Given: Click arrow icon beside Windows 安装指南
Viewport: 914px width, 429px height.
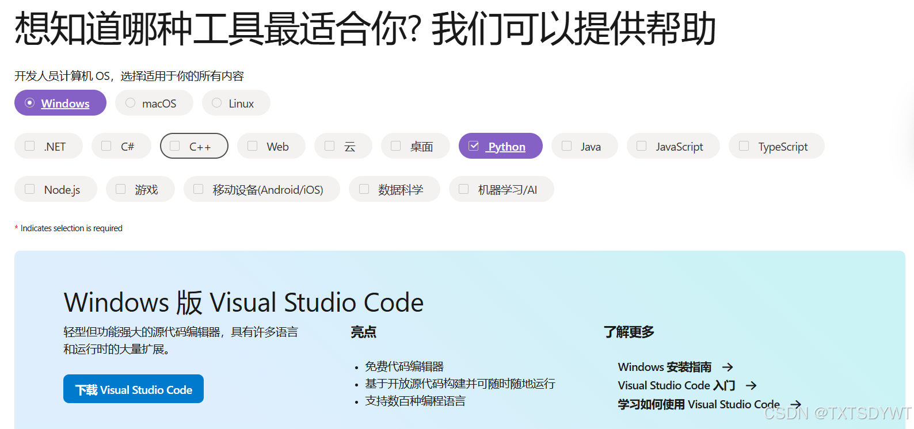Looking at the screenshot, I should click(728, 367).
